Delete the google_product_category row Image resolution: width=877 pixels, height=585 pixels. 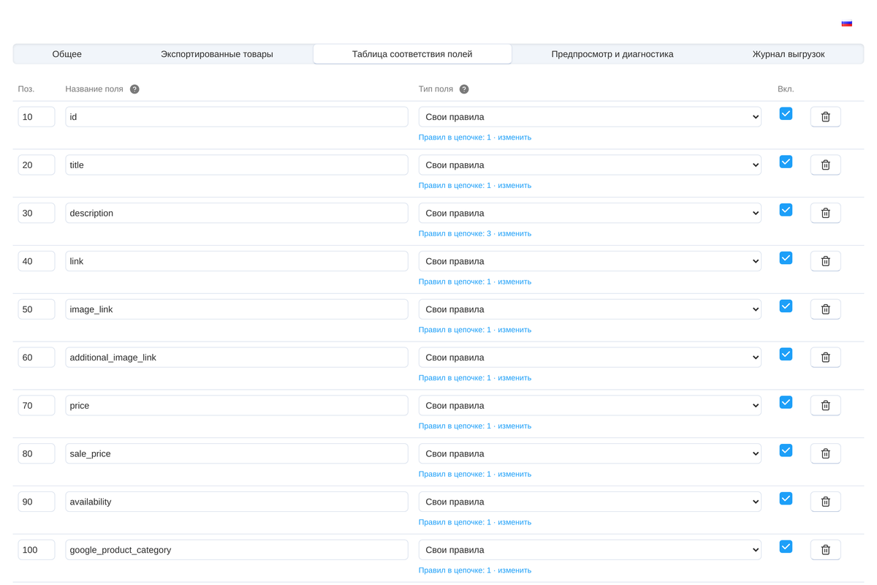pos(825,550)
